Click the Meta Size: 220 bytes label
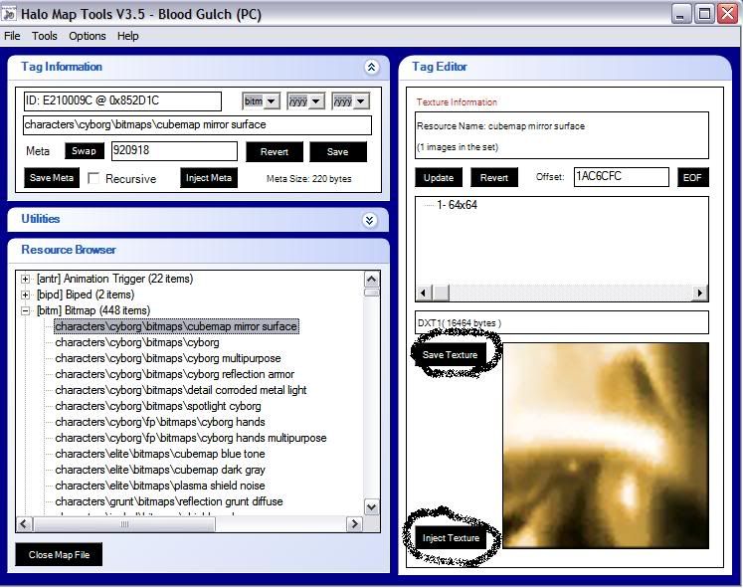 pos(309,179)
